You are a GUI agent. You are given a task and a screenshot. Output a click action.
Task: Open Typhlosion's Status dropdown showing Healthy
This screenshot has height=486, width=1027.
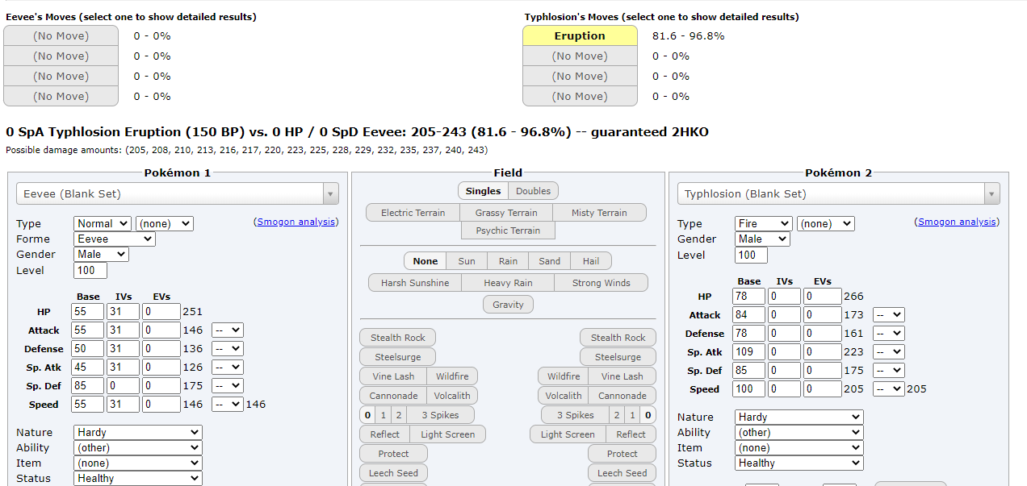[799, 463]
